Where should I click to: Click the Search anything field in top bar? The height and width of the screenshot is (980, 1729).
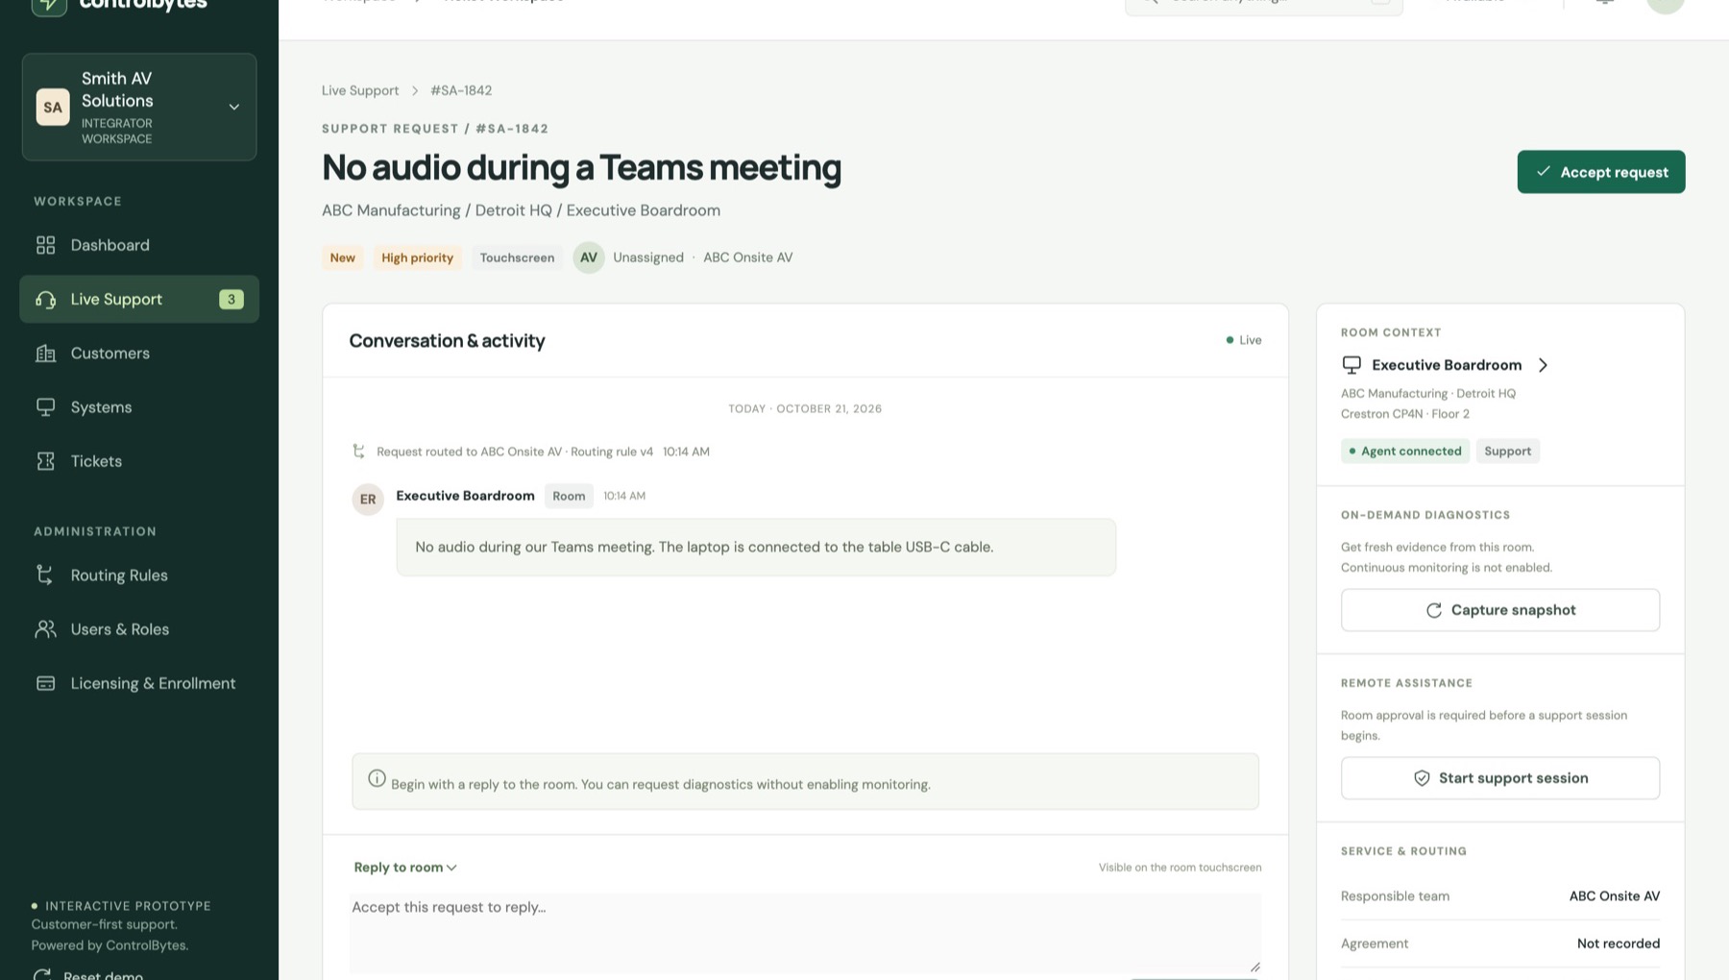click(1264, 5)
